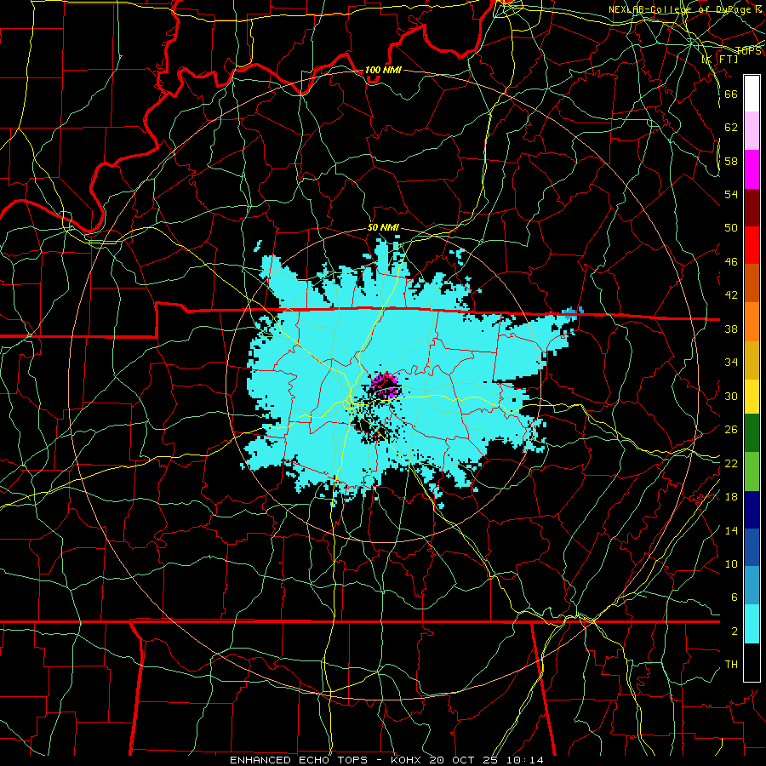Click the 62 legend value label
The height and width of the screenshot is (766, 766).
point(731,127)
